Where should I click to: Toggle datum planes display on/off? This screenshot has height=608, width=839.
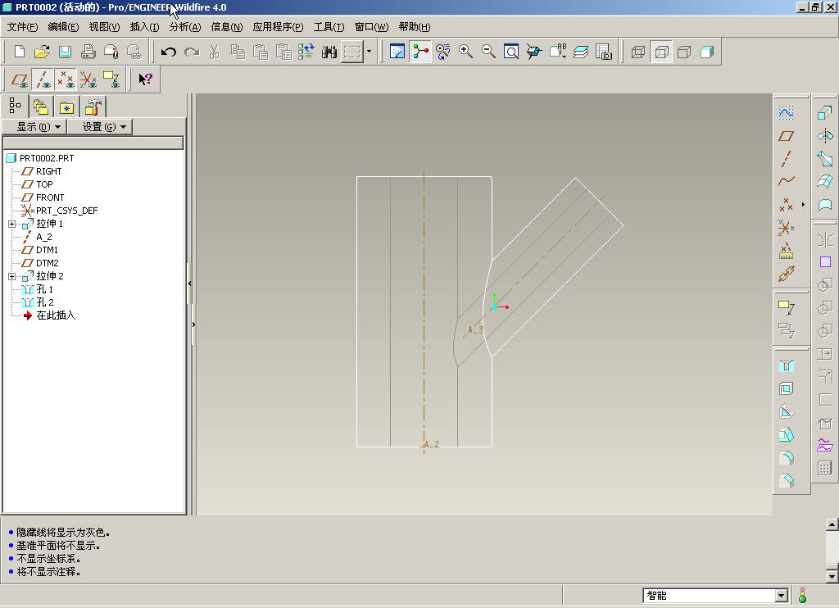point(20,79)
